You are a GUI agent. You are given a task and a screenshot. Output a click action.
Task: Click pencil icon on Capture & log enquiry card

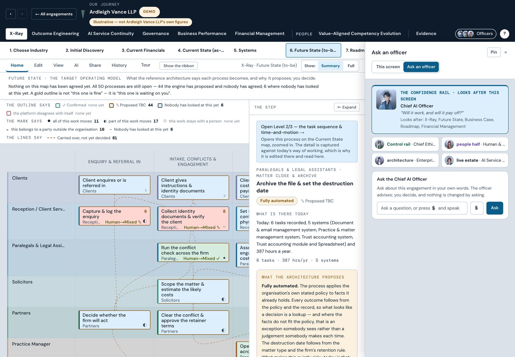click(x=139, y=222)
